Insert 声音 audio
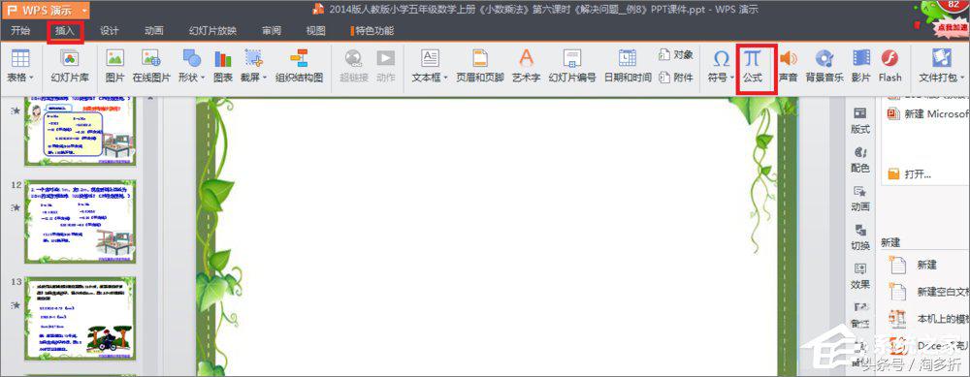Viewport: 970px width, 377px height. pos(788,67)
